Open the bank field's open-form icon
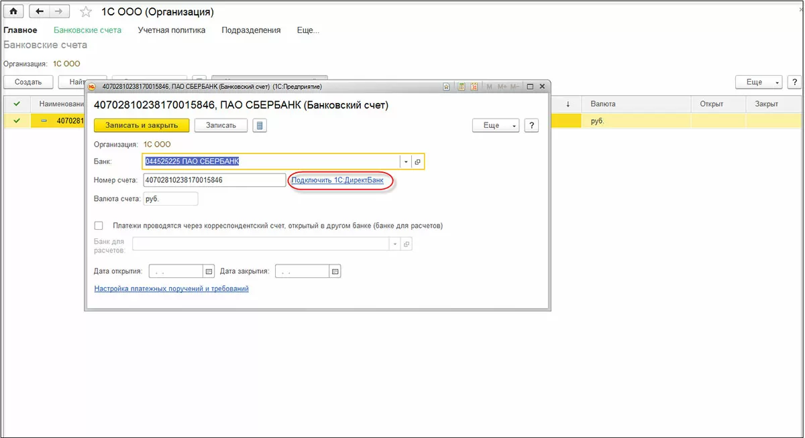This screenshot has height=438, width=805. click(417, 161)
